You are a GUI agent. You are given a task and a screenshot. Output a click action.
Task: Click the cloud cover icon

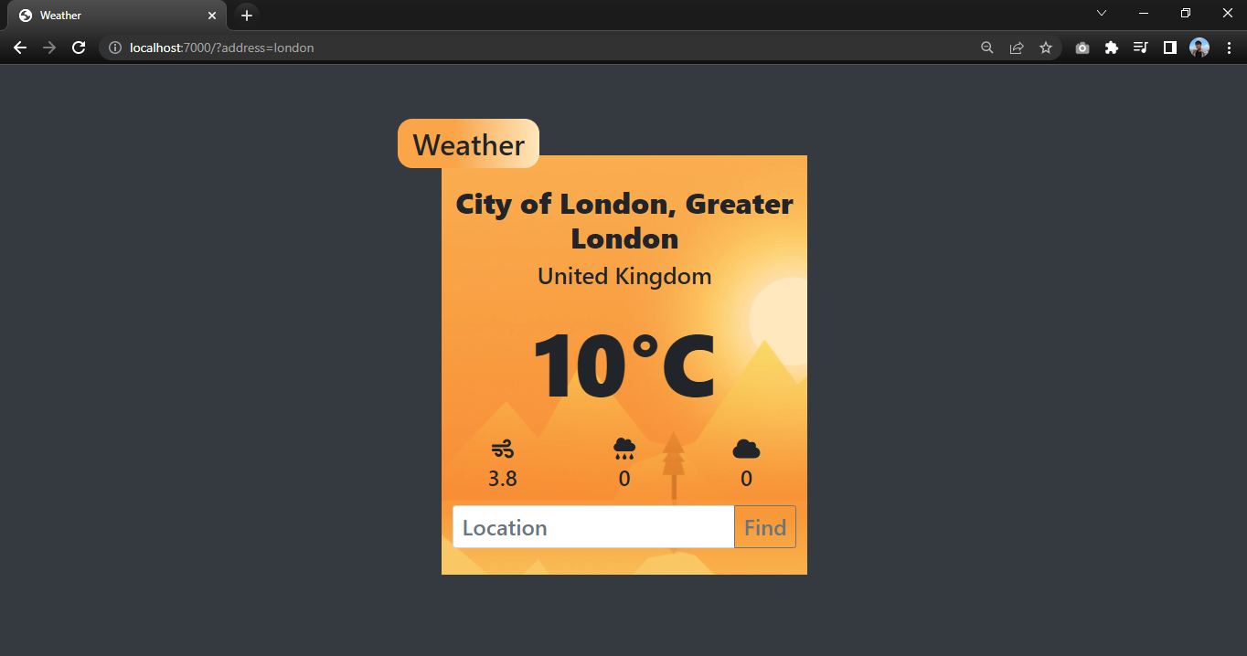pos(746,448)
